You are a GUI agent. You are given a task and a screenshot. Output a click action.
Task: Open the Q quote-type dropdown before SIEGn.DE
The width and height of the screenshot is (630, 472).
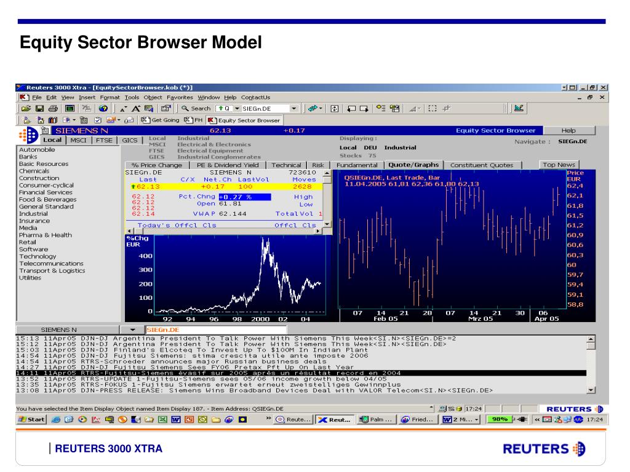(x=237, y=108)
